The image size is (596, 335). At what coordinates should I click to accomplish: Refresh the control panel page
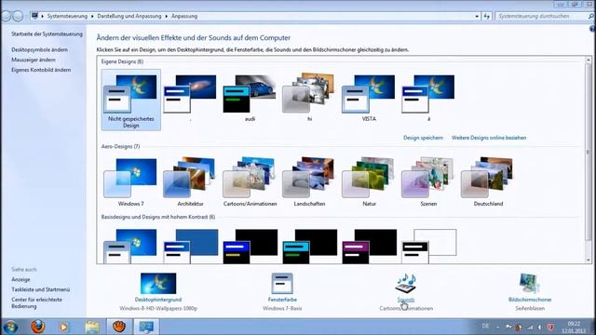point(487,17)
